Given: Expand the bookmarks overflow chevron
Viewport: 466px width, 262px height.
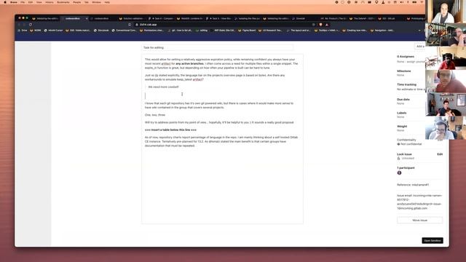Looking at the screenshot, I should tap(419, 31).
